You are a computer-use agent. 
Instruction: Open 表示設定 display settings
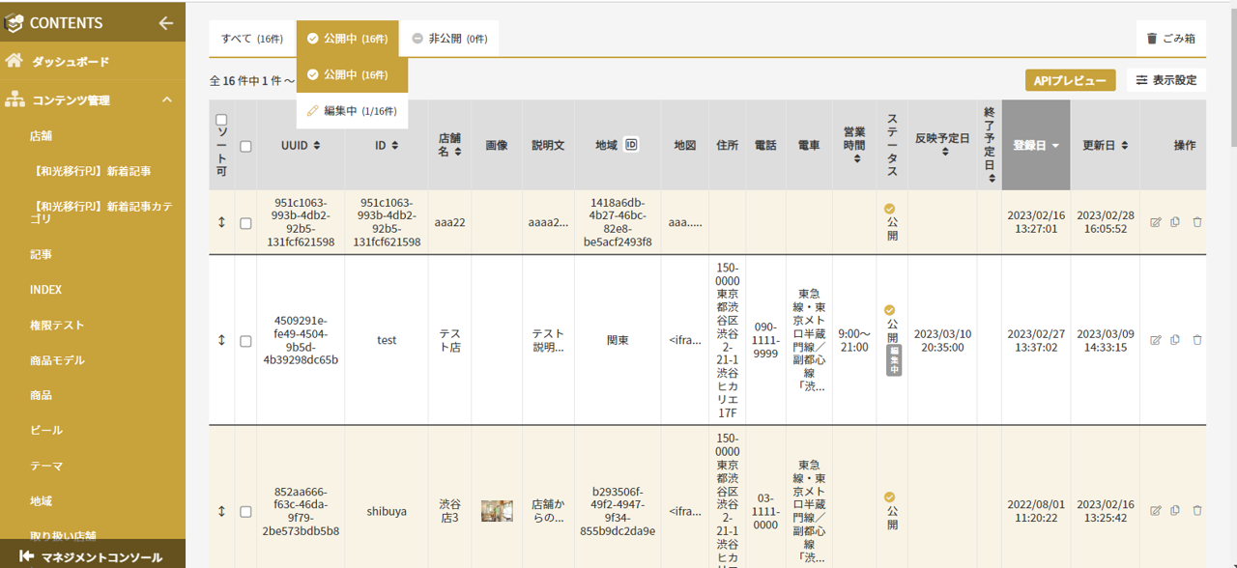click(1165, 80)
